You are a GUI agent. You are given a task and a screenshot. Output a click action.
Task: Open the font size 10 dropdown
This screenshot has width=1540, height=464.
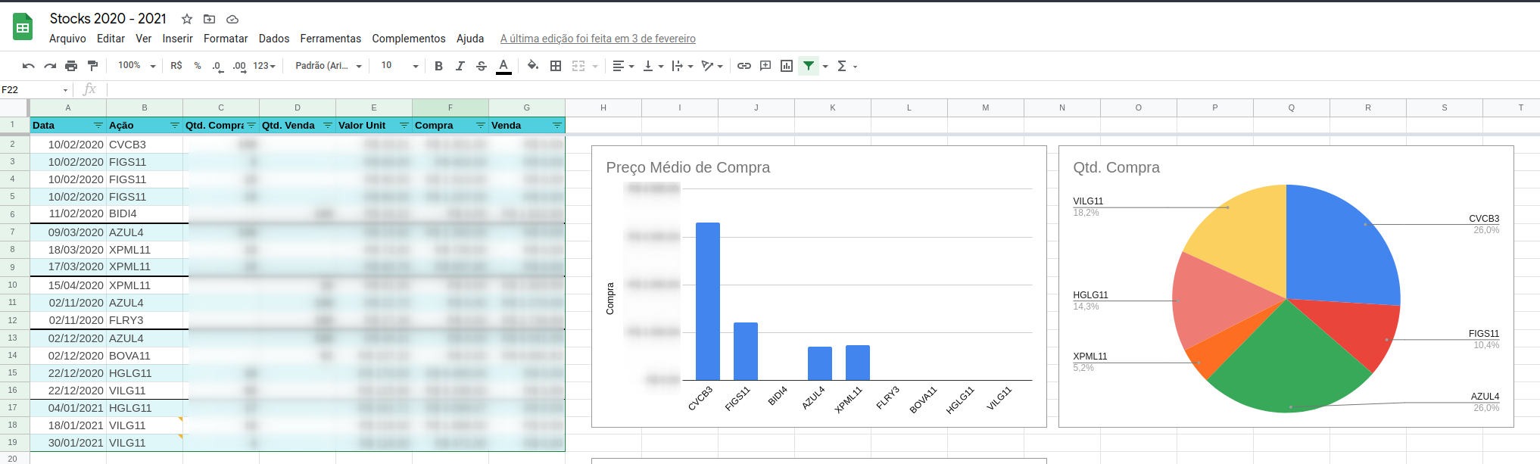(x=399, y=66)
